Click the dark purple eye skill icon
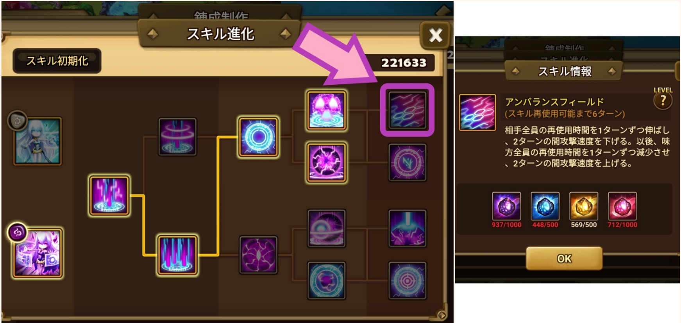The width and height of the screenshot is (681, 323). [x=258, y=255]
